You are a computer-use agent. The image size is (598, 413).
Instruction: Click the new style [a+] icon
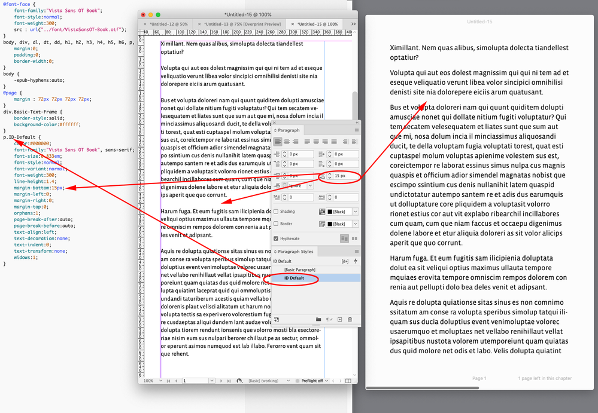345,261
